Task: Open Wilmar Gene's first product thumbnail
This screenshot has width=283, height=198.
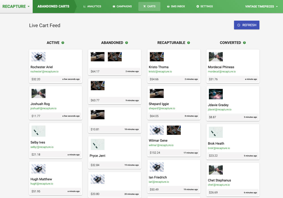Action: (157, 130)
